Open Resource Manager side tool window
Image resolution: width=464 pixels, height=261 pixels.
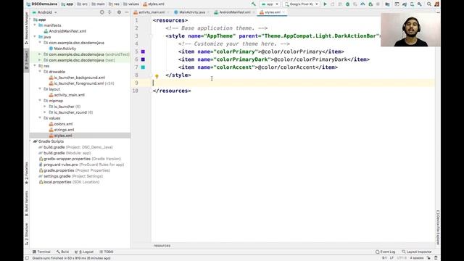point(27,28)
